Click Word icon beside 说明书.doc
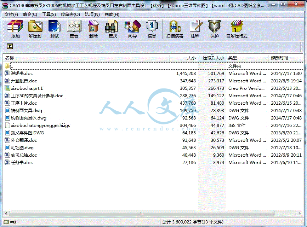Screen dimensions: 307x227 (x=7, y=73)
